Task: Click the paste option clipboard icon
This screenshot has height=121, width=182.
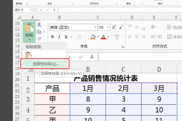Action: (29, 55)
